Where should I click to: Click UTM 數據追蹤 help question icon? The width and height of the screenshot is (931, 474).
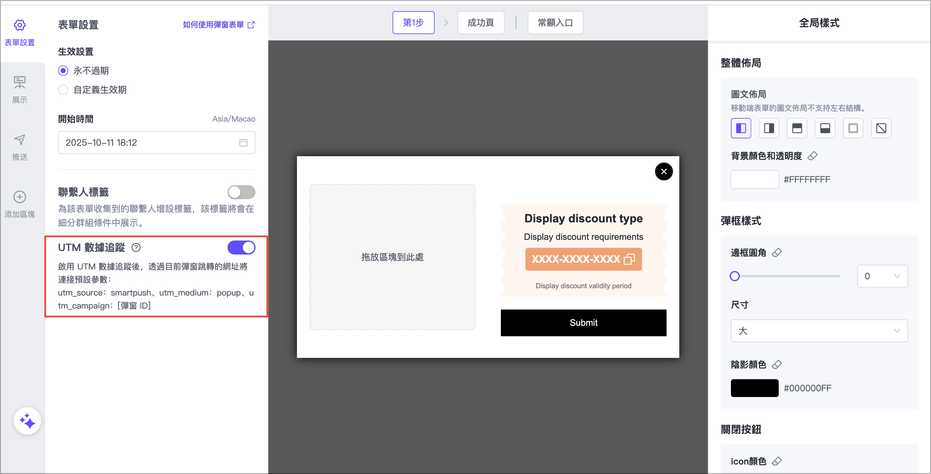(x=136, y=247)
